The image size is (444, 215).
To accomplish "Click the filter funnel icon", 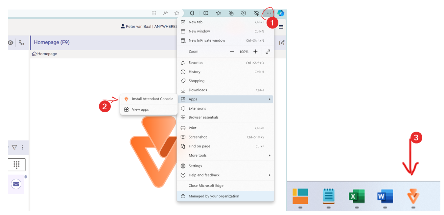I will click(x=14, y=147).
